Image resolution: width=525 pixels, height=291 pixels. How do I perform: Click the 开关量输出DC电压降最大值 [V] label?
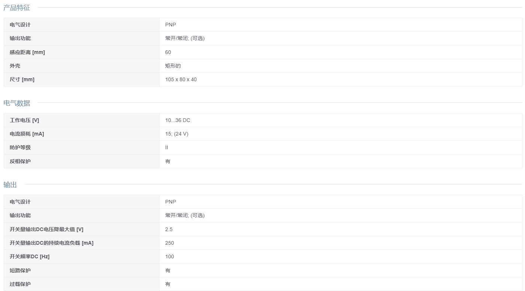coord(46,229)
